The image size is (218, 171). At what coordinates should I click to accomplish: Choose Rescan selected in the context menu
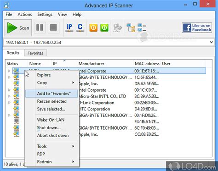click(x=52, y=101)
